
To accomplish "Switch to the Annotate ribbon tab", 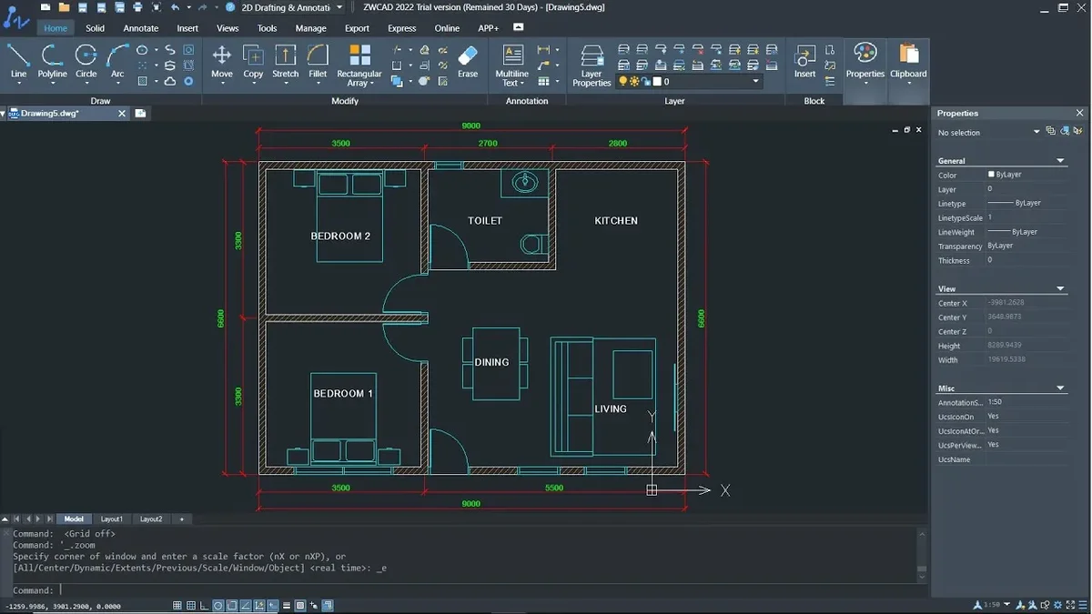I will pyautogui.click(x=141, y=28).
